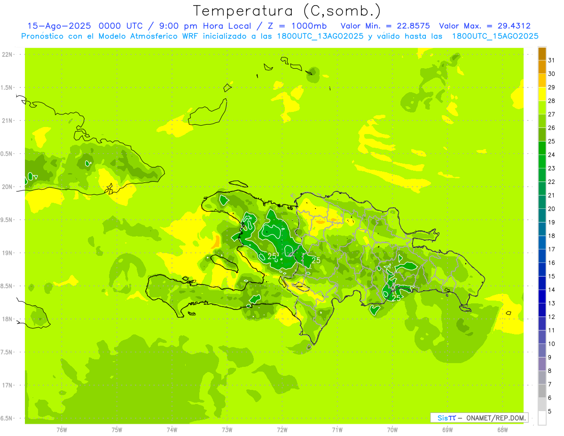Image resolution: width=564 pixels, height=436 pixels.
Task: Click the 72W longitude axis label
Action: (282, 430)
